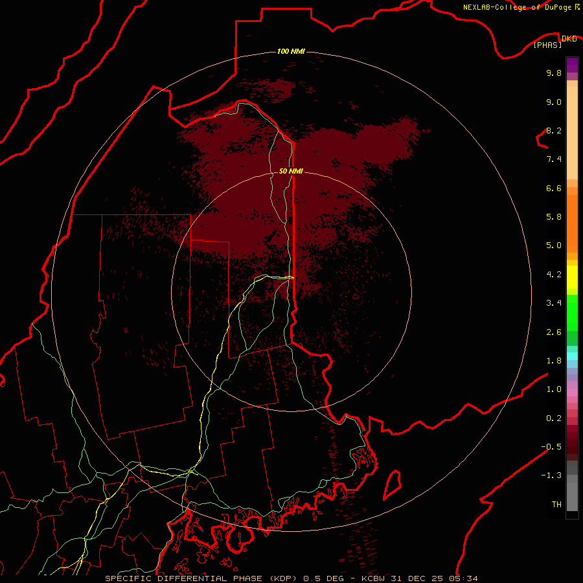Click the -1.3 color scale label
This screenshot has height=583, width=583.
tap(551, 475)
